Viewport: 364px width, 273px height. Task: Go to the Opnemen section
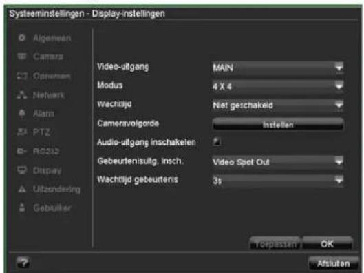tap(52, 76)
